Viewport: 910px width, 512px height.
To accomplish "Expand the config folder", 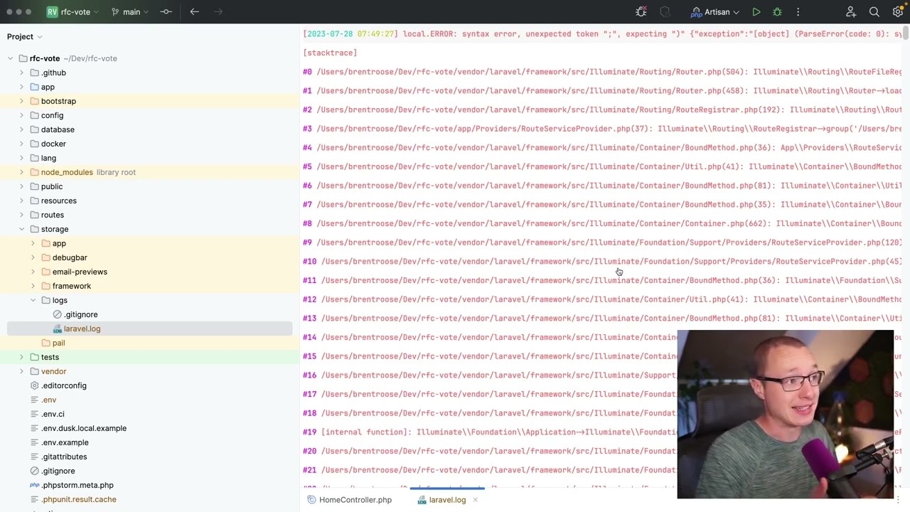I will tap(21, 115).
